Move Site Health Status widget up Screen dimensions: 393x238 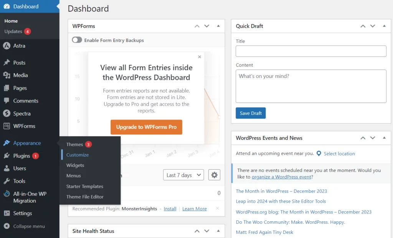pyautogui.click(x=197, y=231)
